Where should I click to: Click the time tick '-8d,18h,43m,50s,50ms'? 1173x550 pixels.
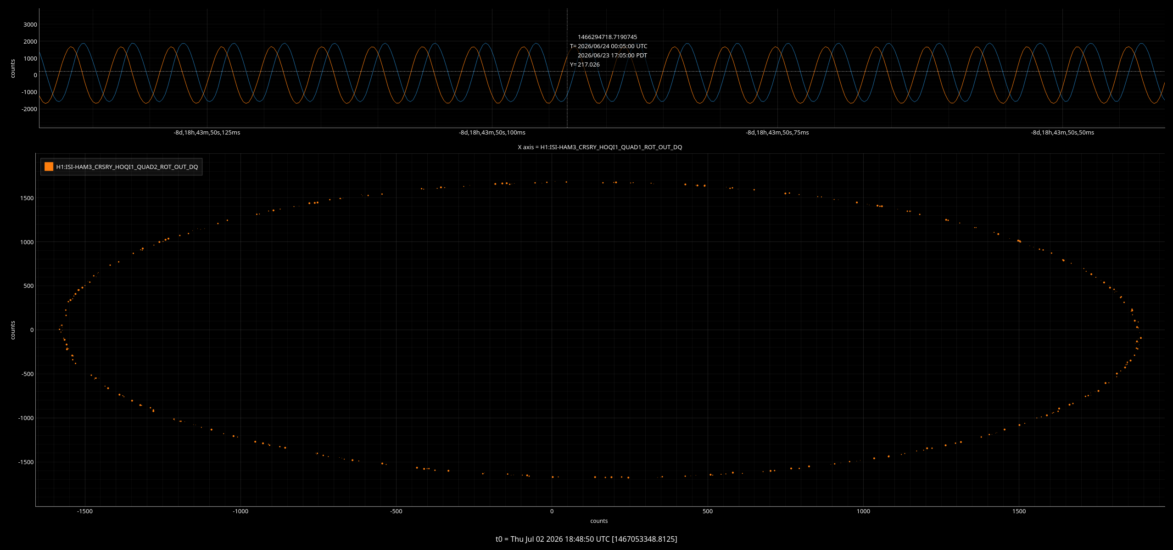(x=1062, y=133)
